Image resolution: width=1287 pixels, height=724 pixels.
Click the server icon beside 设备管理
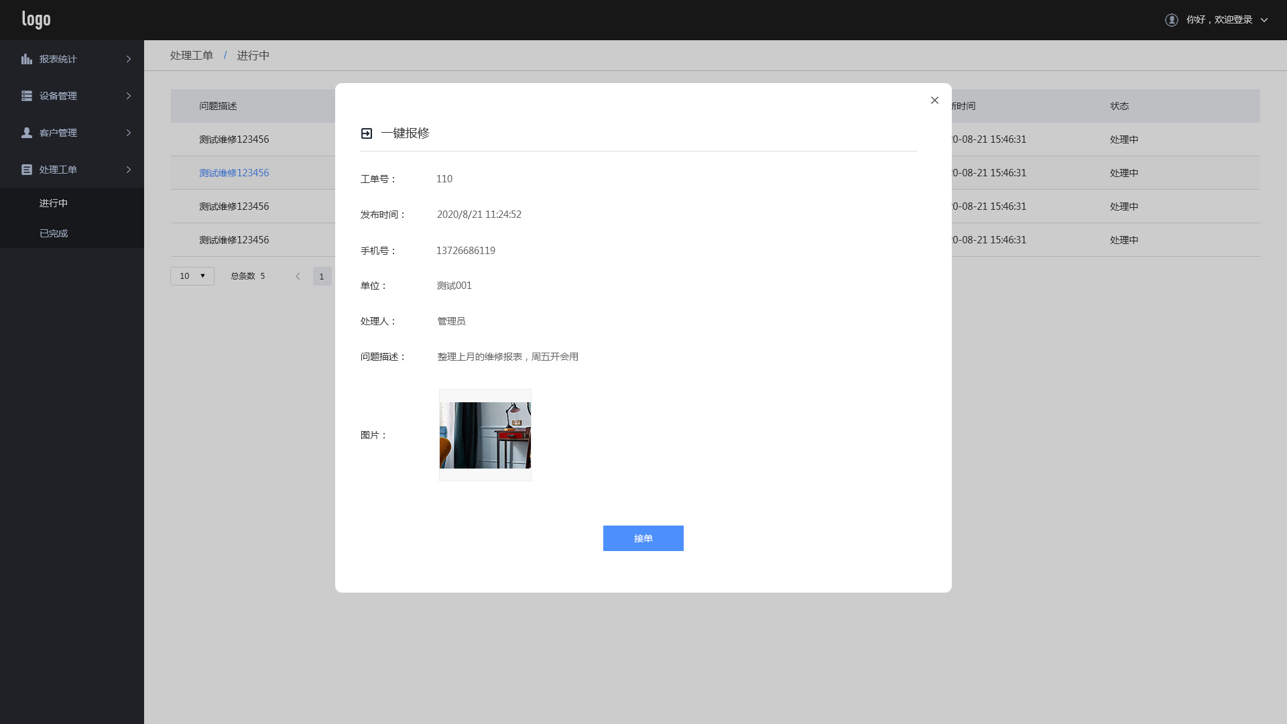(x=27, y=96)
